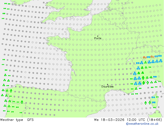Click the Paris city label

98,38
